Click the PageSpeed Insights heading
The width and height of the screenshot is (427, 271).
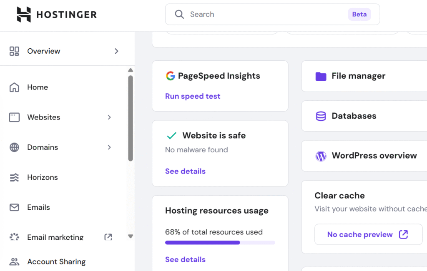219,76
